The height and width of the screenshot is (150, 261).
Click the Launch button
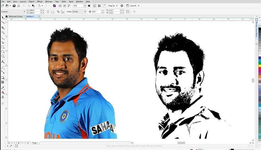(x=133, y=6)
